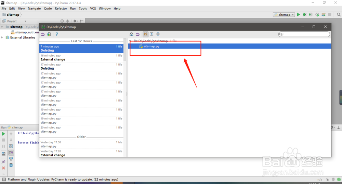Click the red Close X in Run panel
Image resolution: width=342 pixels, height=184 pixels.
[3, 168]
